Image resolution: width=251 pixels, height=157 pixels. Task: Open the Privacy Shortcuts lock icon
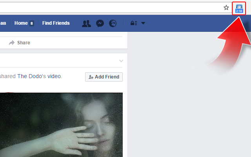[134, 23]
